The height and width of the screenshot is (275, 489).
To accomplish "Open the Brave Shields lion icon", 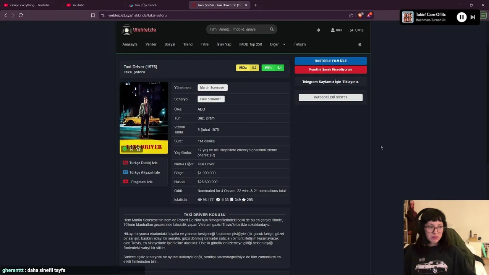I will coord(360,15).
